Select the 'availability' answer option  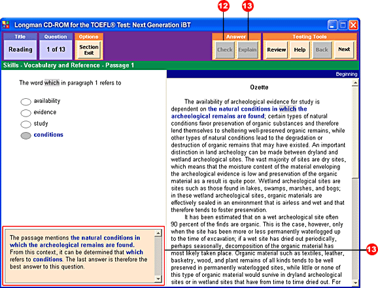point(26,102)
